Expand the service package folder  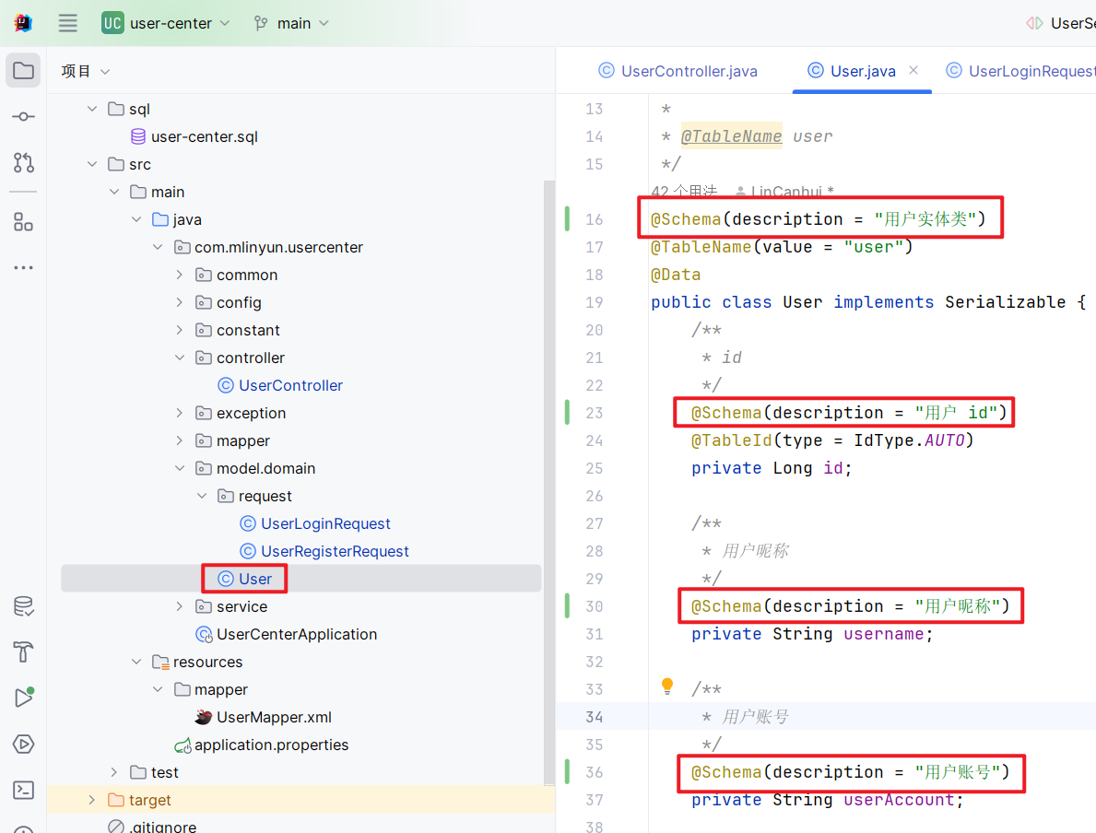point(180,606)
